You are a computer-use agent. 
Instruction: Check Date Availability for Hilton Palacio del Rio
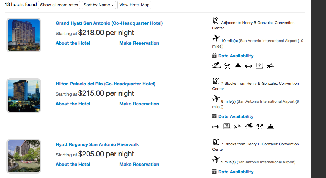(x=236, y=117)
